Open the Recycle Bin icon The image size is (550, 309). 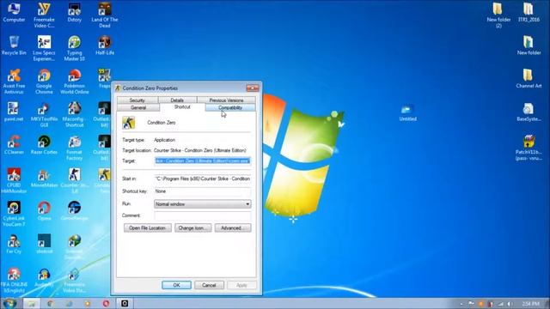click(14, 45)
